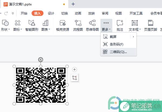
Task: Open the Transitions (切换) tab
Action: 65,13
